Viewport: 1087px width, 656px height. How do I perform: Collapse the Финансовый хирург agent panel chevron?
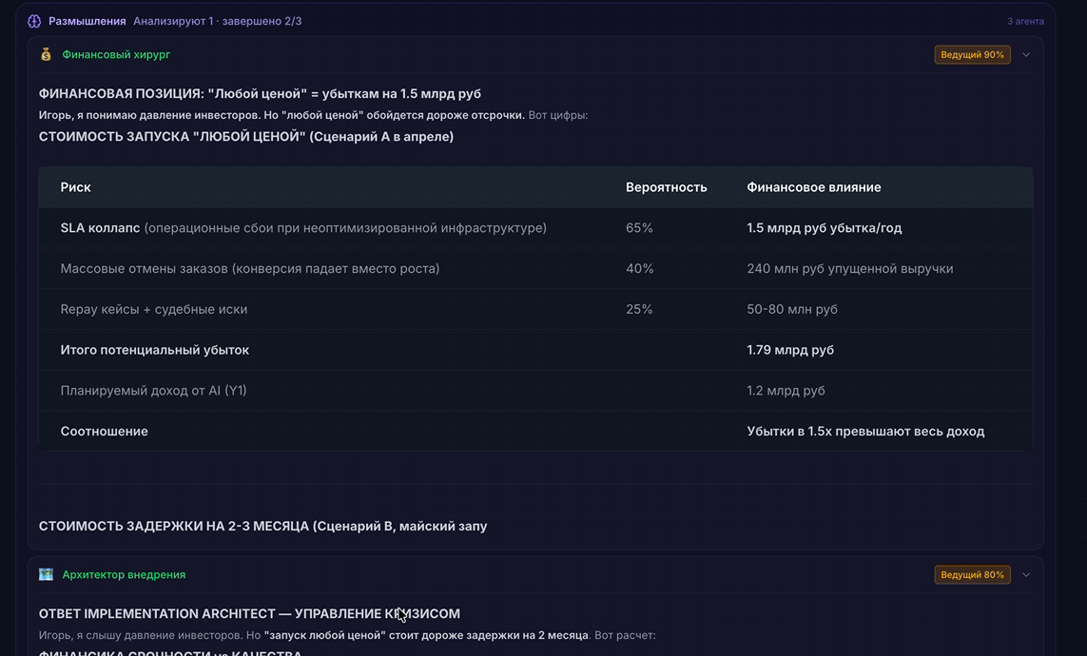pos(1026,54)
